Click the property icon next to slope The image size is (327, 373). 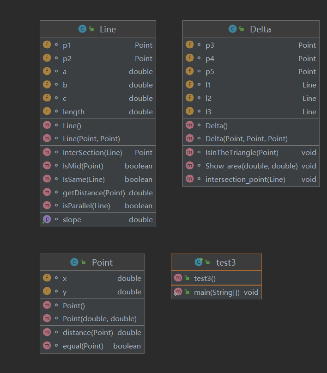tap(47, 219)
